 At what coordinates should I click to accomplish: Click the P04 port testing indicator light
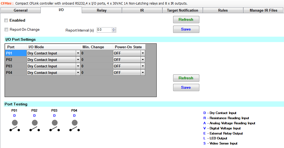74,123
